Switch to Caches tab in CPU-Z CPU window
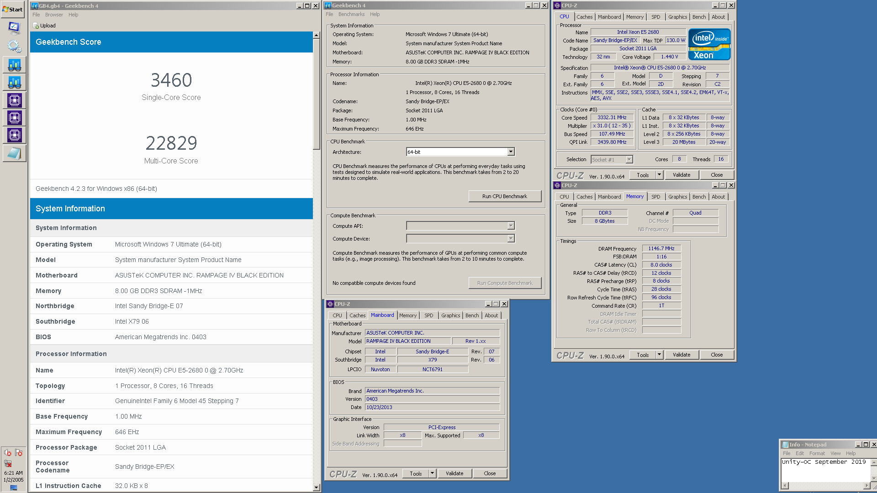 click(584, 17)
